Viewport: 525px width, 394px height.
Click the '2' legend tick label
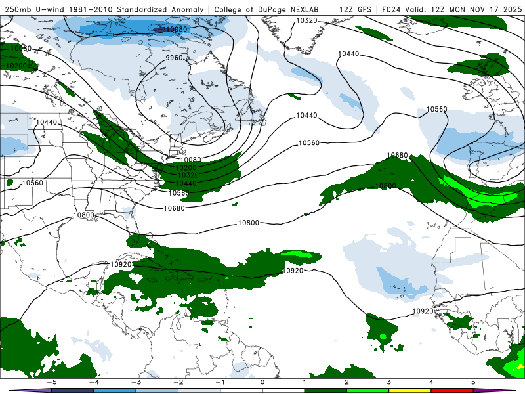pyautogui.click(x=347, y=382)
